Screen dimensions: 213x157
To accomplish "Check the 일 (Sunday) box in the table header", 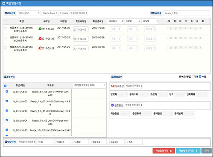I will (166, 21).
